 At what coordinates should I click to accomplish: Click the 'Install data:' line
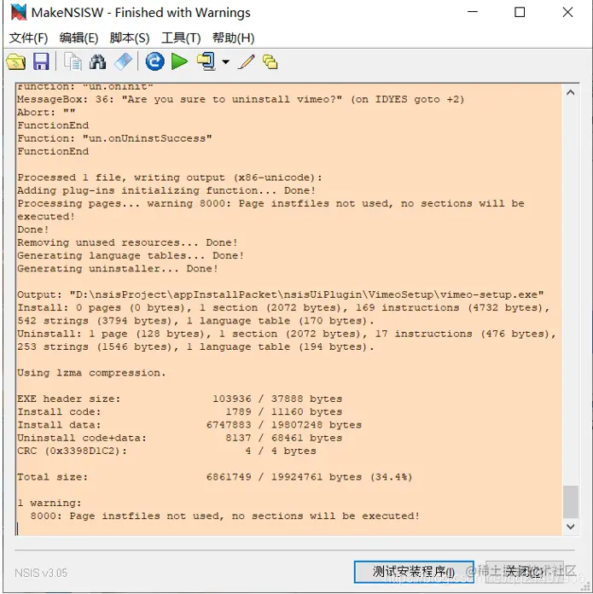pyautogui.click(x=189, y=425)
